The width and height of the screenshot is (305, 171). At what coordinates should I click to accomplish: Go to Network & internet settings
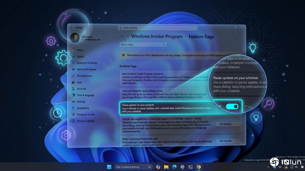(x=87, y=69)
